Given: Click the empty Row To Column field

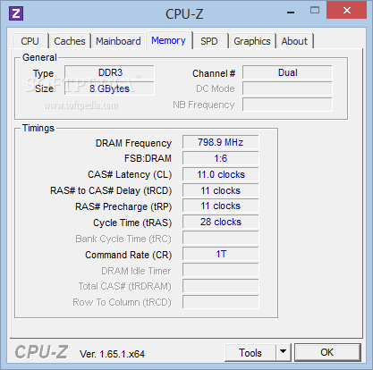Looking at the screenshot, I should 221,302.
